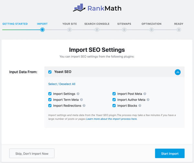Click the Import Redirections label text
Viewport: 194px width, 163px height.
coord(67,106)
